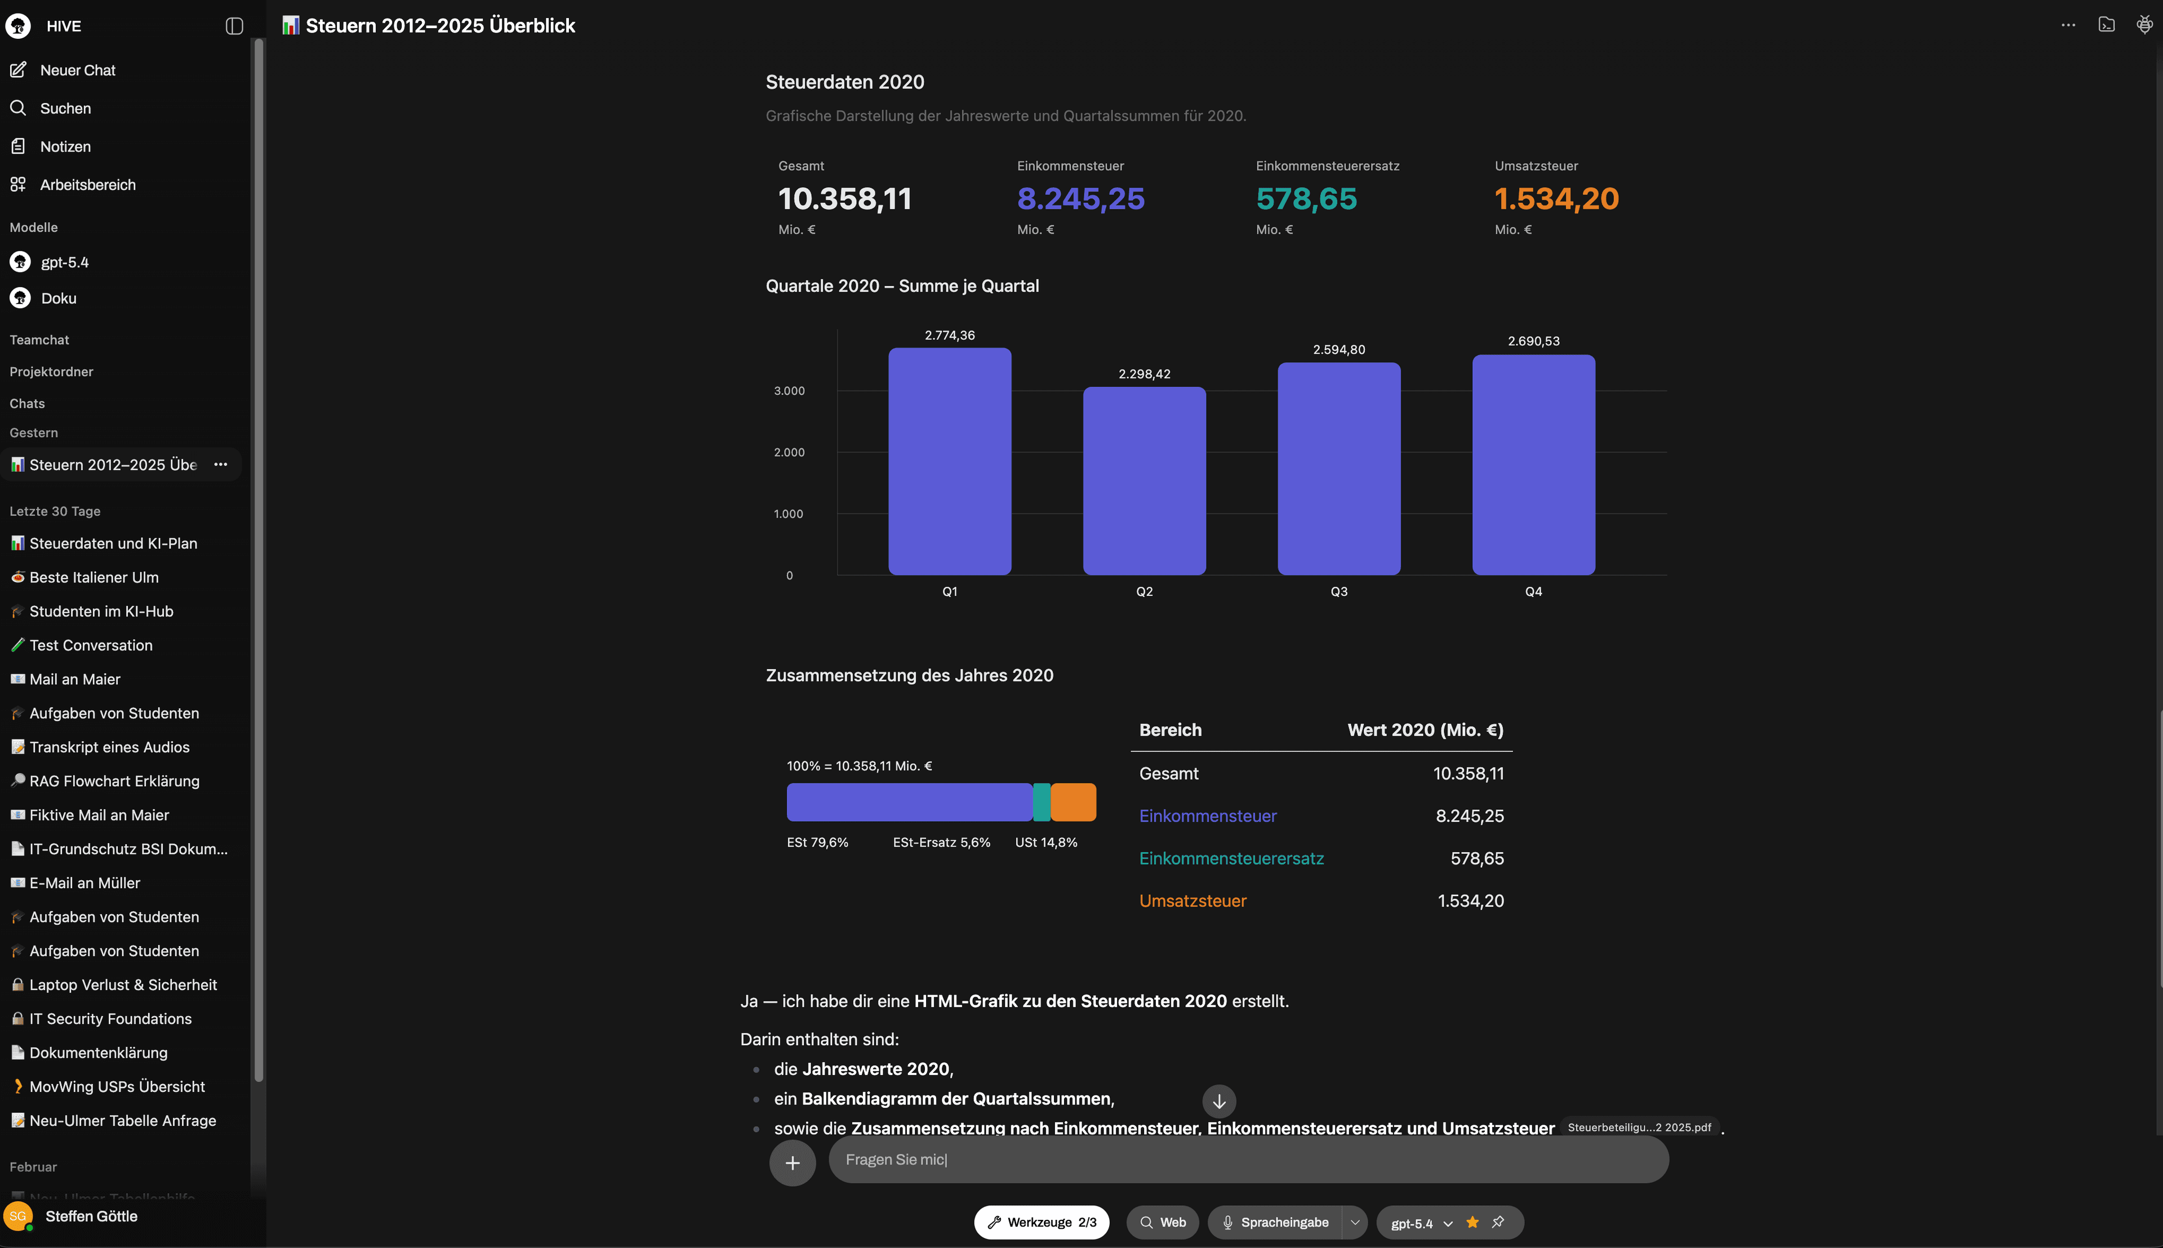Open the attached Steuerbeteiligung 2025 PDF
Screen dimensions: 2163x1248
[x=1639, y=1128]
